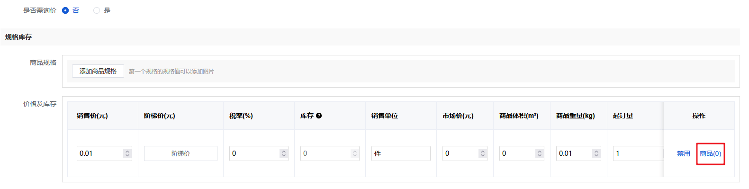Click the 税率(%) column header
Image resolution: width=749 pixels, height=189 pixels.
click(241, 116)
